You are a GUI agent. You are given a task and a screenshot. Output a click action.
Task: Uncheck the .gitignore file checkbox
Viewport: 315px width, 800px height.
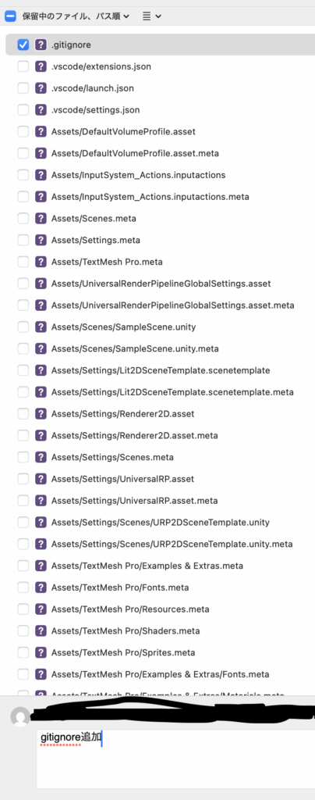pyautogui.click(x=23, y=45)
